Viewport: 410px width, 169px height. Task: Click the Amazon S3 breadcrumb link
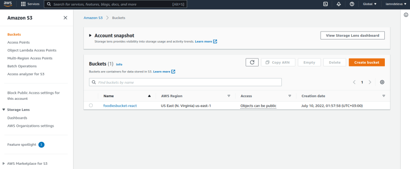coord(93,18)
